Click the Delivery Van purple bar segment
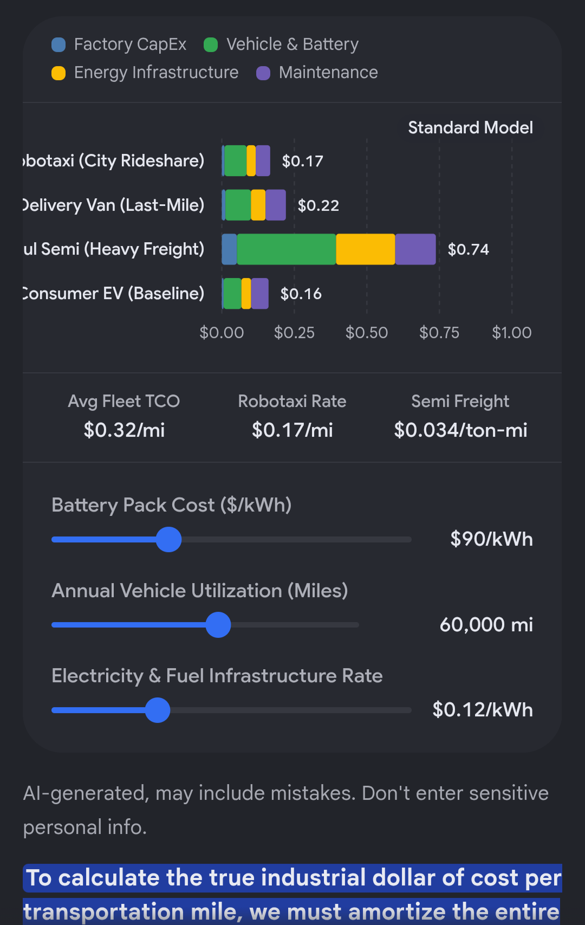585x925 pixels. pos(276,205)
